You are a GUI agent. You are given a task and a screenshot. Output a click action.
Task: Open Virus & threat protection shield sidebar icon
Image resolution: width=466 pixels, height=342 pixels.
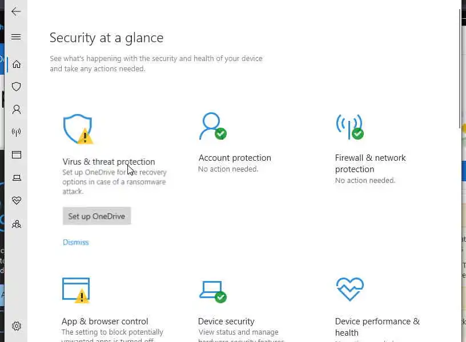pyautogui.click(x=17, y=87)
